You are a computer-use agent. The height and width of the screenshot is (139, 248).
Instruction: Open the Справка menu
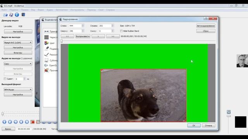(x=110, y=10)
